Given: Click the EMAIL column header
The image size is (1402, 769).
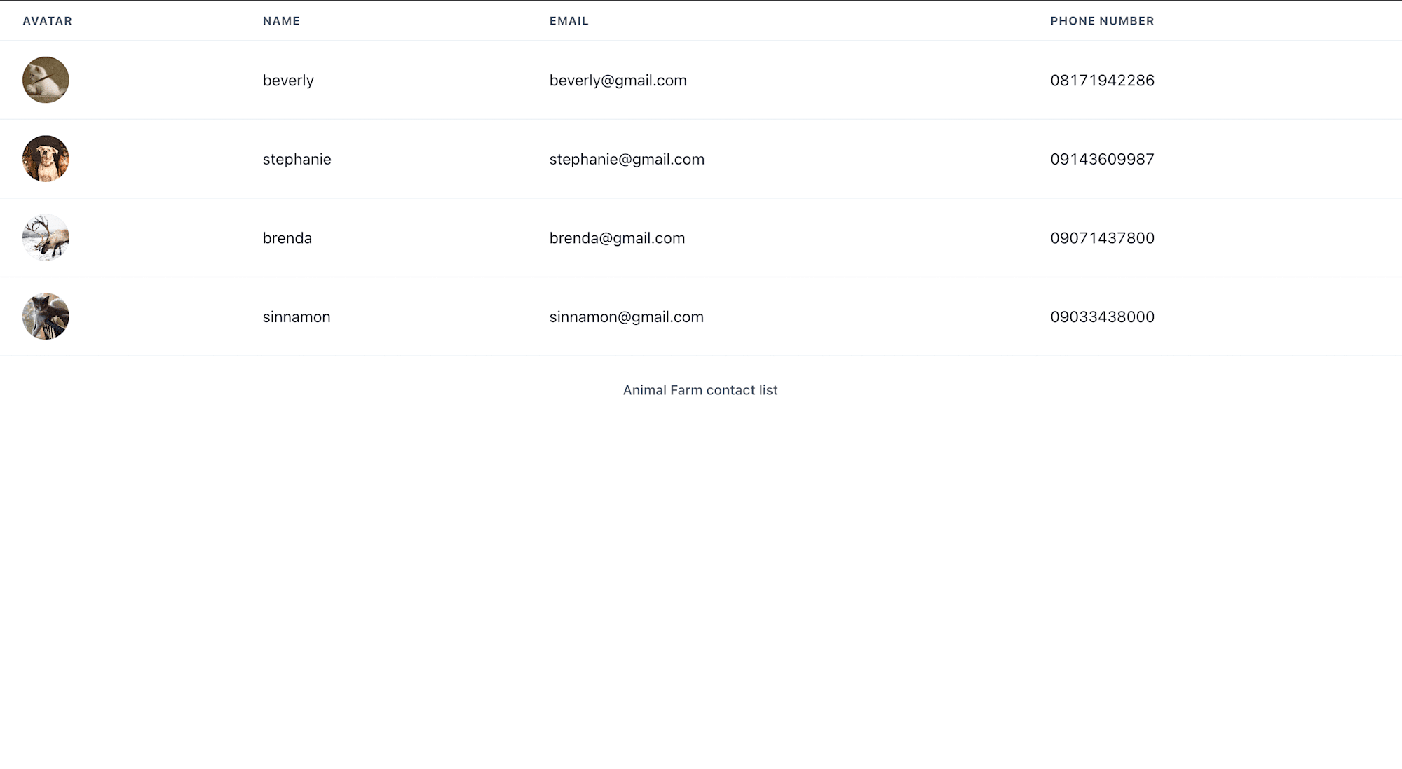Looking at the screenshot, I should [x=569, y=21].
